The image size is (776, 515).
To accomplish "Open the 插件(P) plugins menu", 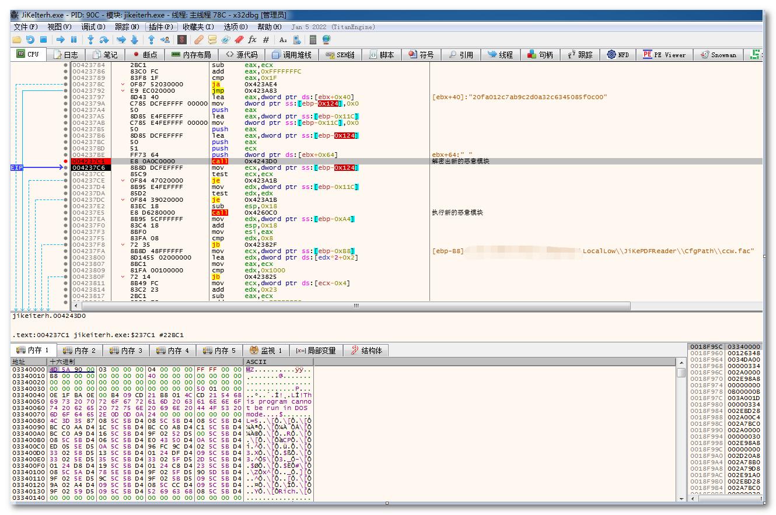I will (x=160, y=27).
